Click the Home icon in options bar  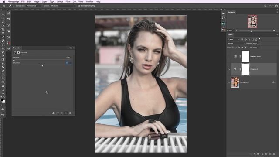pyautogui.click(x=4, y=6)
